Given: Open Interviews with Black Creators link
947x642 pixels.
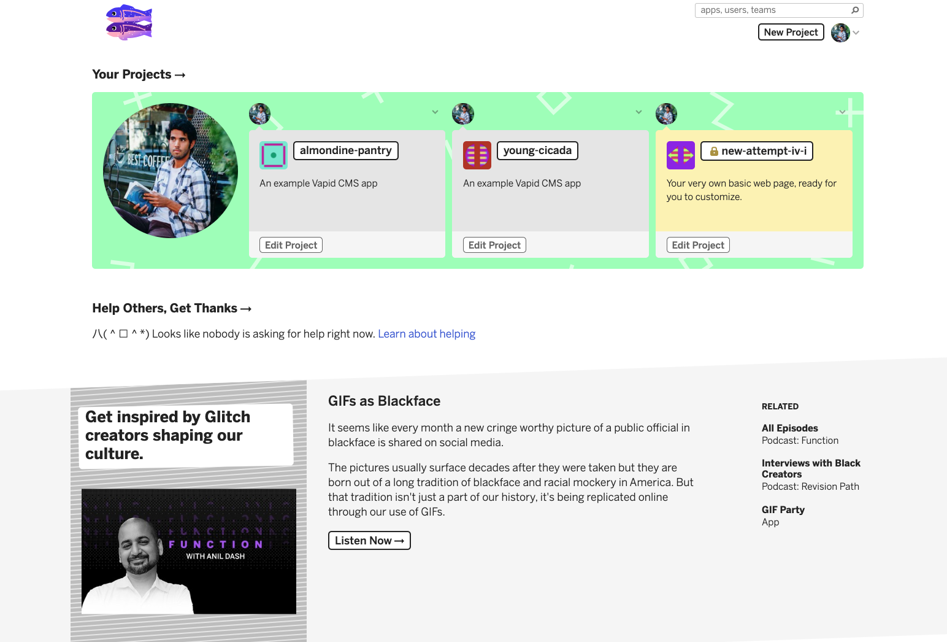Looking at the screenshot, I should pos(811,468).
